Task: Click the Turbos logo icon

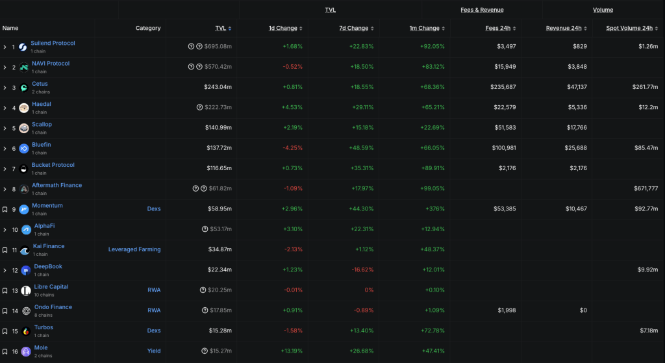Action: coord(26,331)
